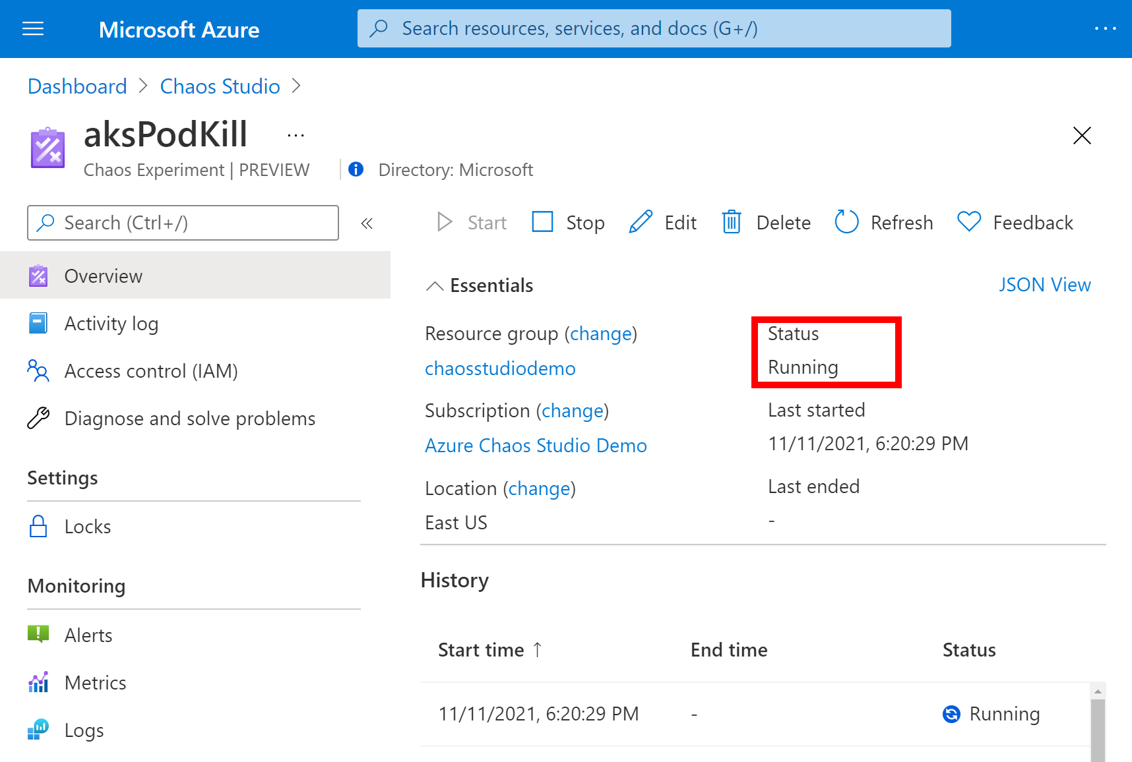Click the Refresh toolbar label

tap(902, 223)
